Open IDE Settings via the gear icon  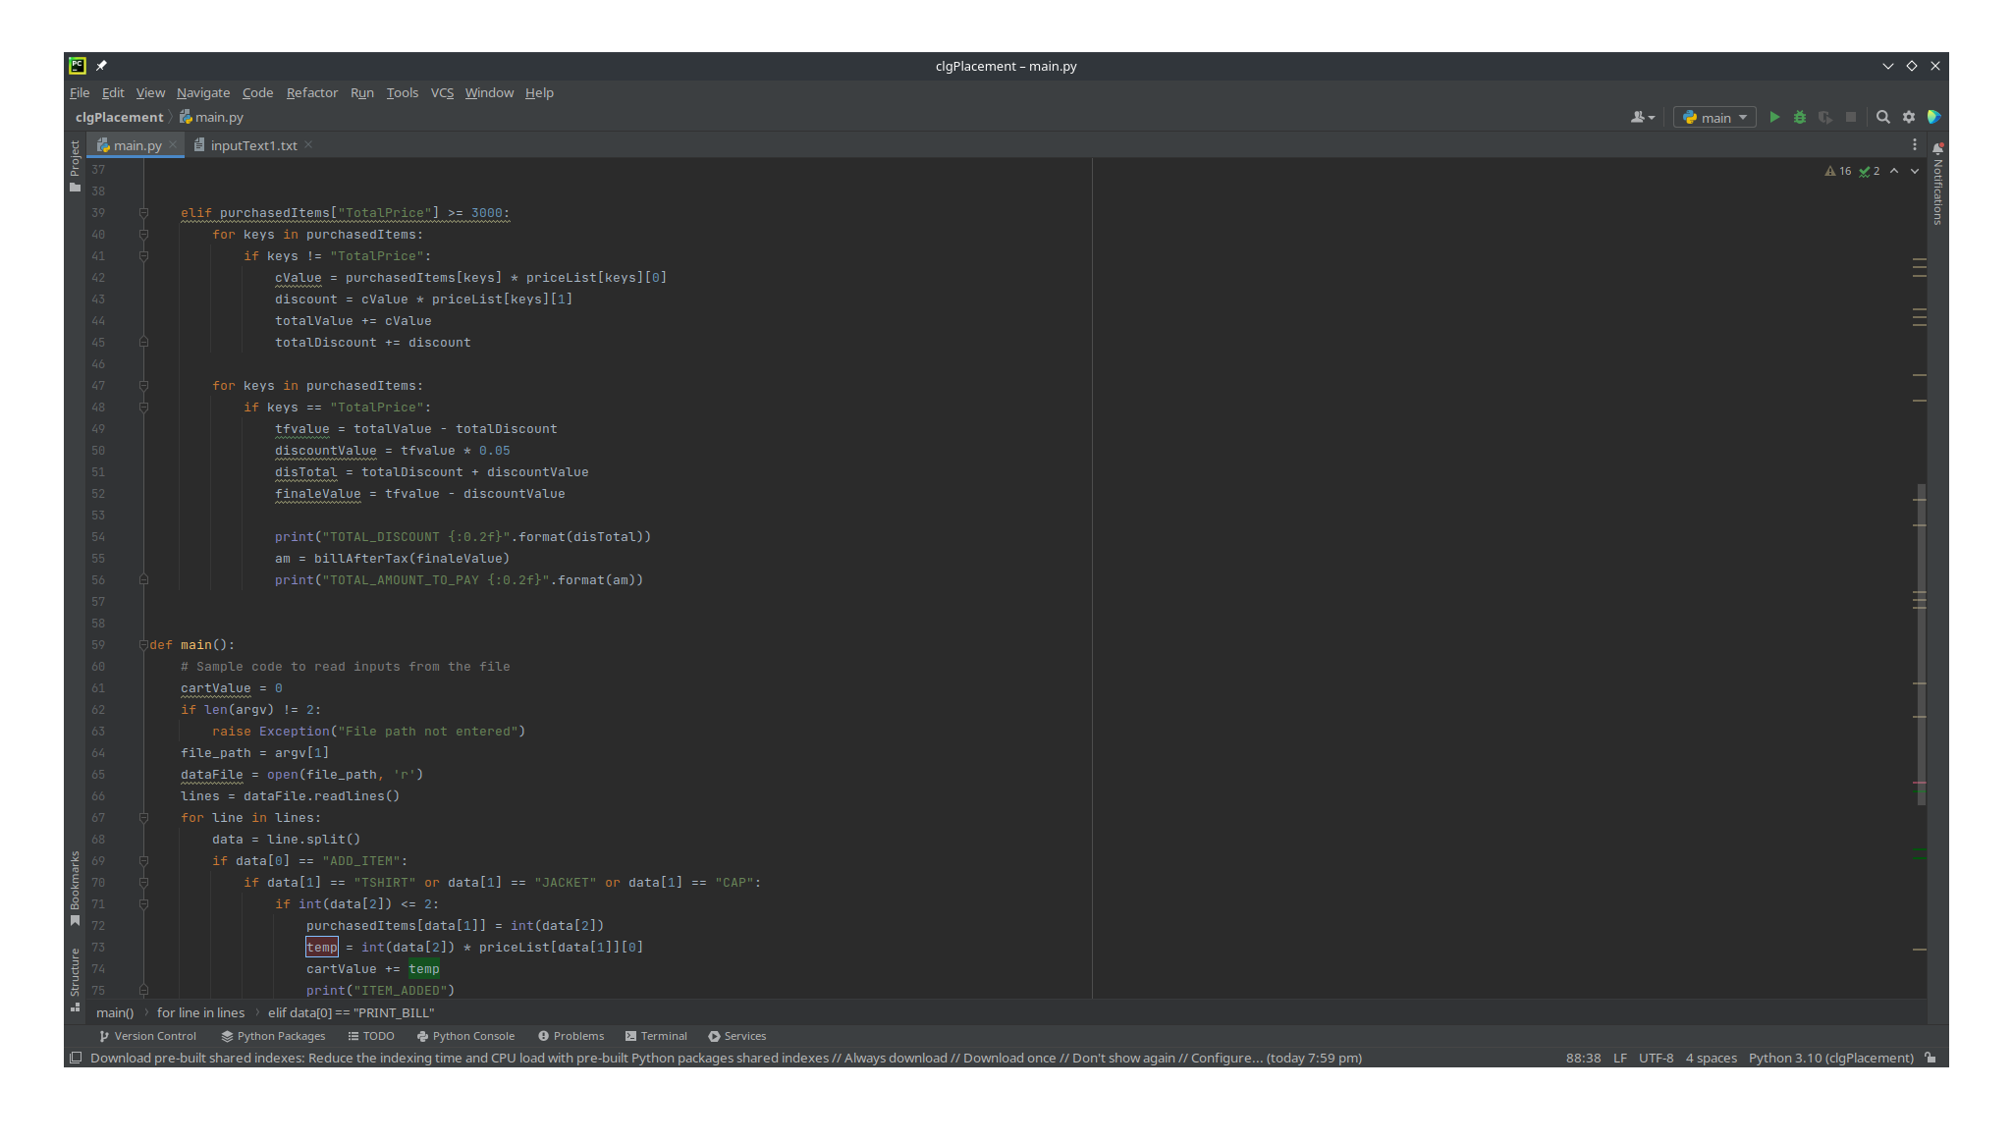click(1908, 117)
